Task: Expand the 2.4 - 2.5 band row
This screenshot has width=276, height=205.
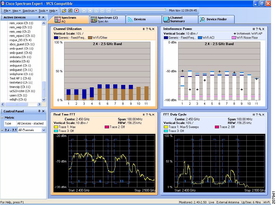Action: pyautogui.click(x=2, y=130)
